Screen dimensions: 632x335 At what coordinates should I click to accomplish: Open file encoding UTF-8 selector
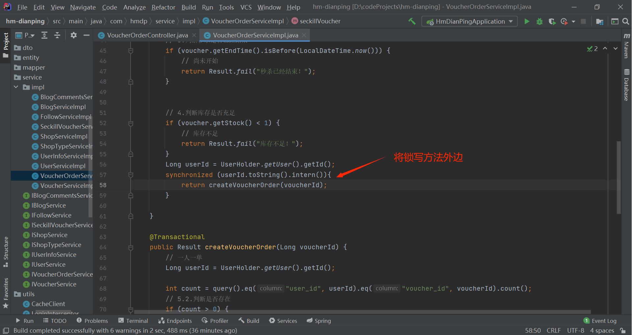pyautogui.click(x=576, y=330)
